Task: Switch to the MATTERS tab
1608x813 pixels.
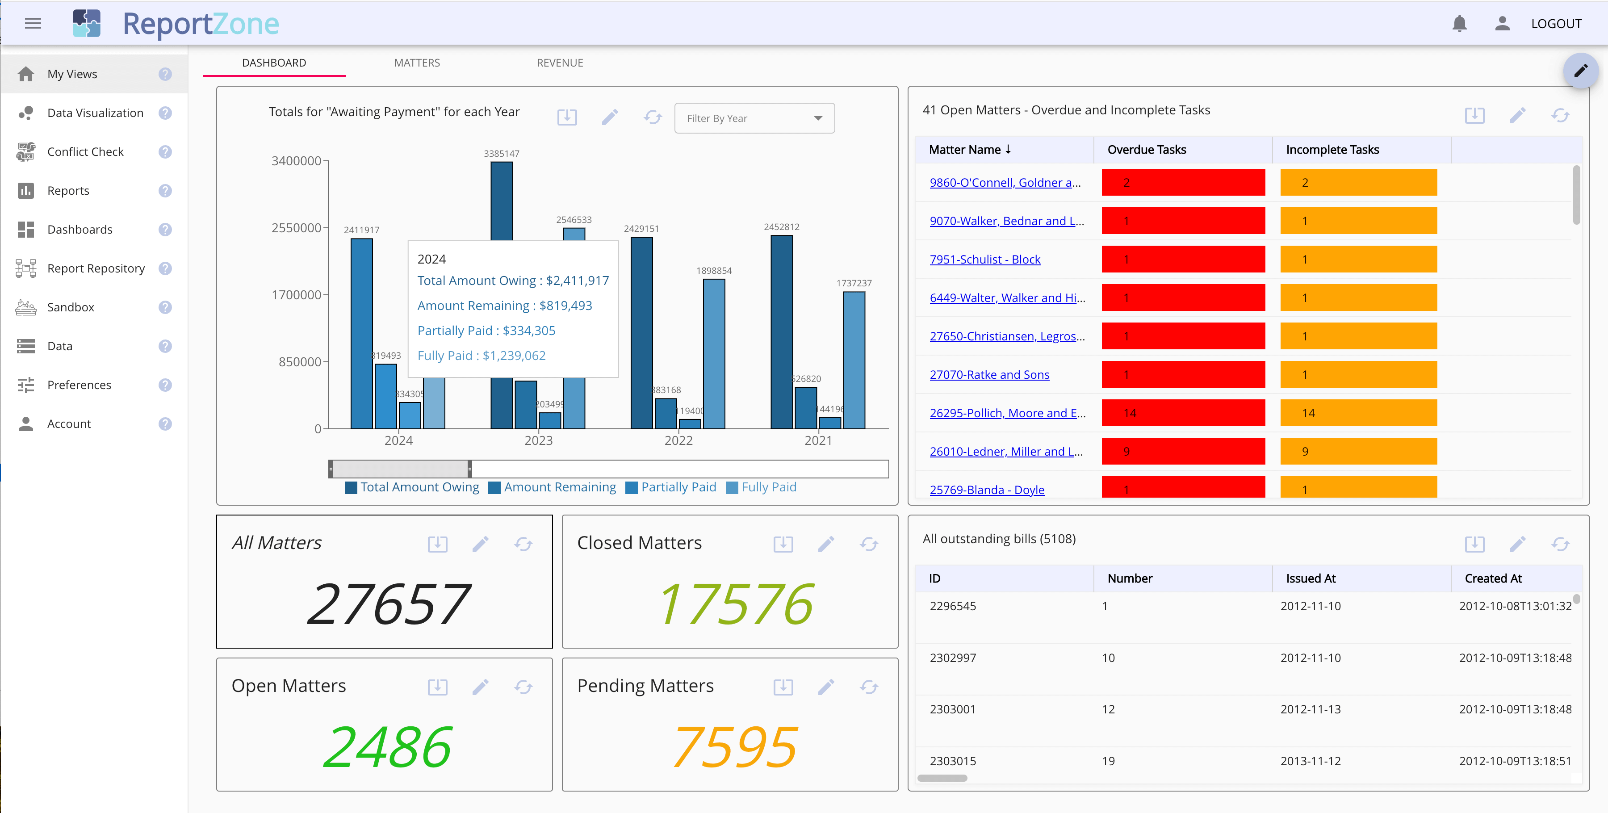Action: pyautogui.click(x=417, y=63)
